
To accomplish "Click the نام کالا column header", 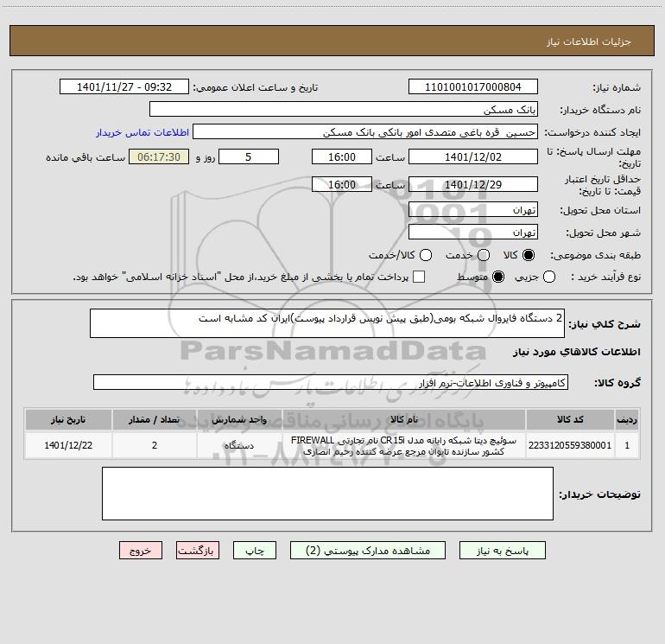I will coord(404,419).
